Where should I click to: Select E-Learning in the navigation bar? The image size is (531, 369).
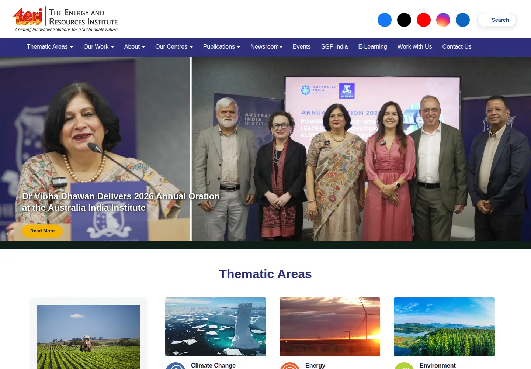372,47
